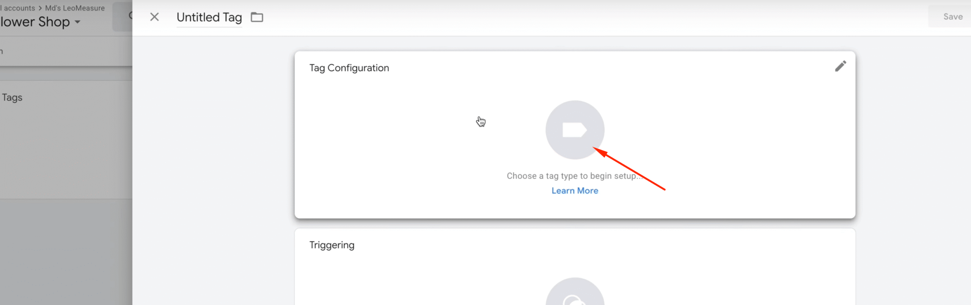Open the Learn More link
Image resolution: width=971 pixels, height=305 pixels.
coord(575,191)
